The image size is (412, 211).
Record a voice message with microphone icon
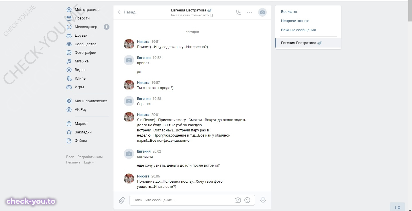(x=263, y=200)
